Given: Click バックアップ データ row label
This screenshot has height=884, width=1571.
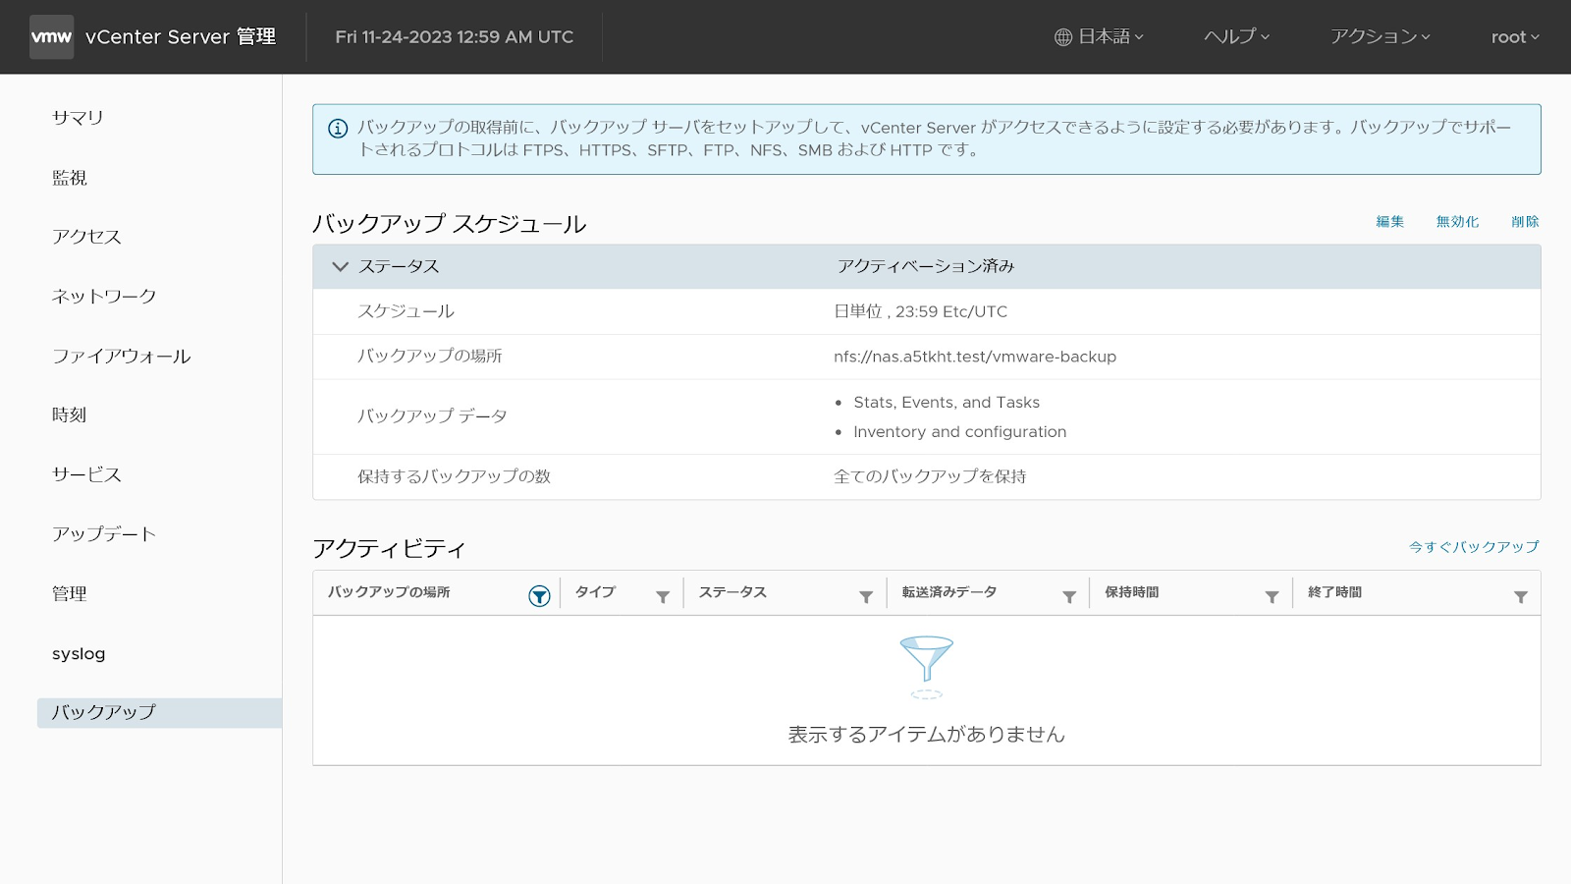Looking at the screenshot, I should pos(432,416).
